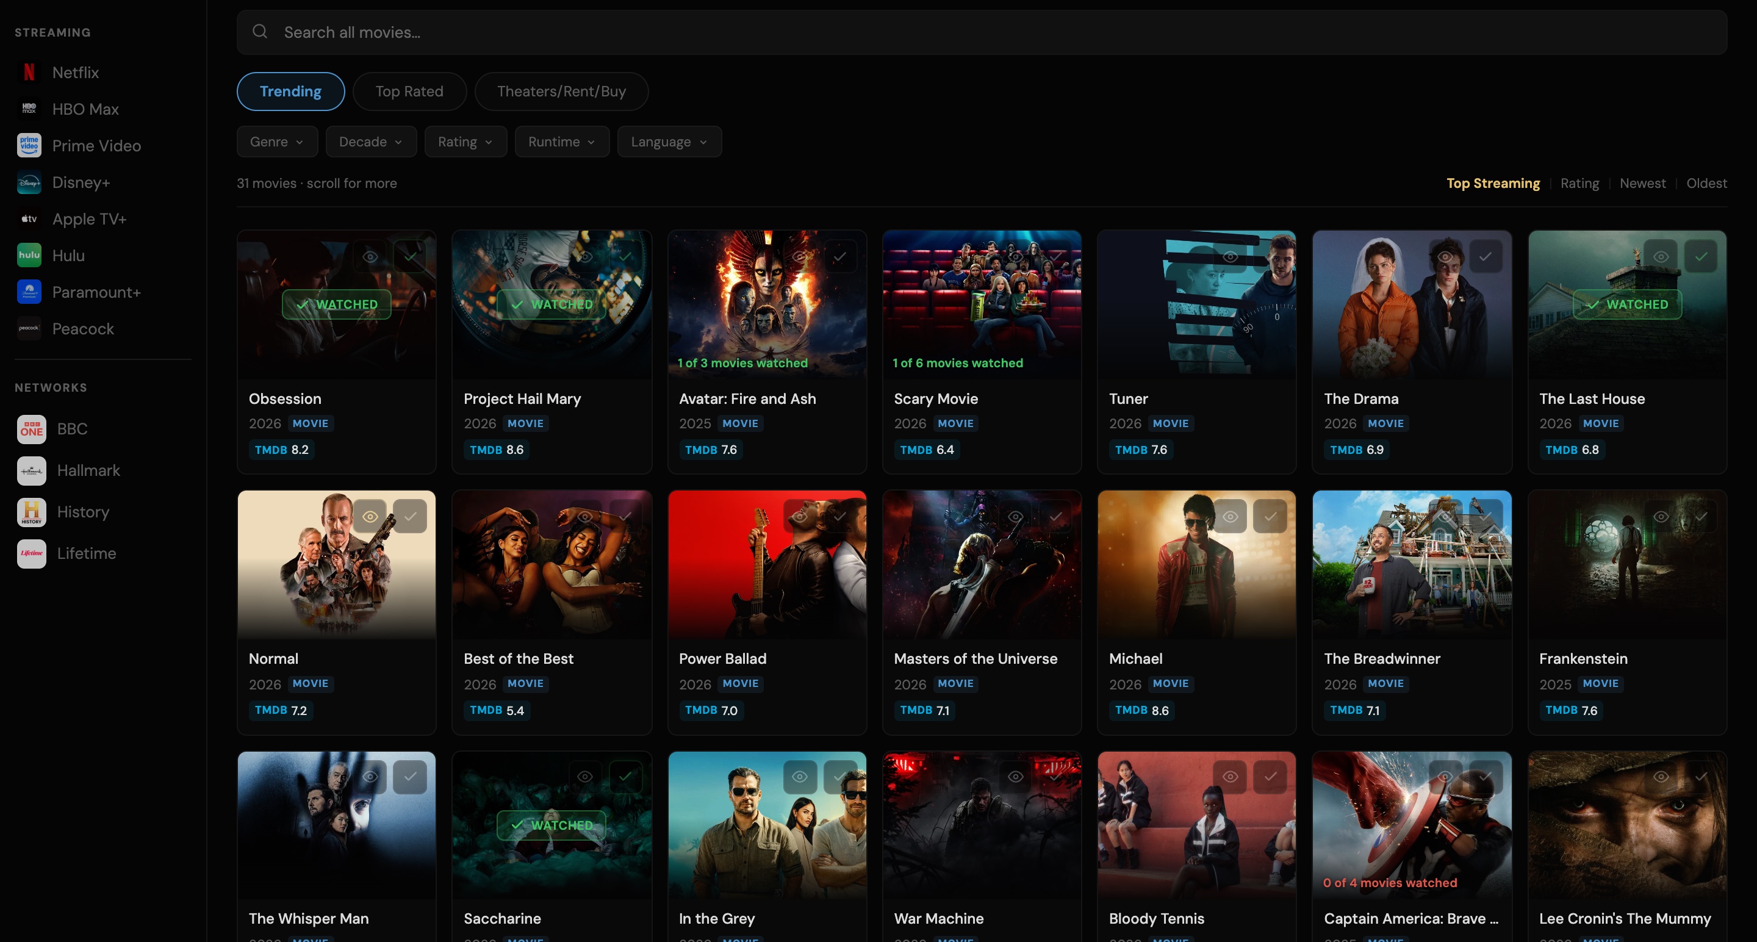Select Peacock streaming service
Viewport: 1757px width, 942px height.
(x=65, y=329)
